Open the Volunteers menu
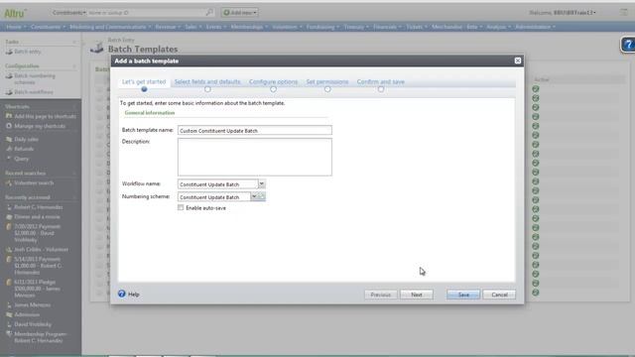 (x=287, y=27)
